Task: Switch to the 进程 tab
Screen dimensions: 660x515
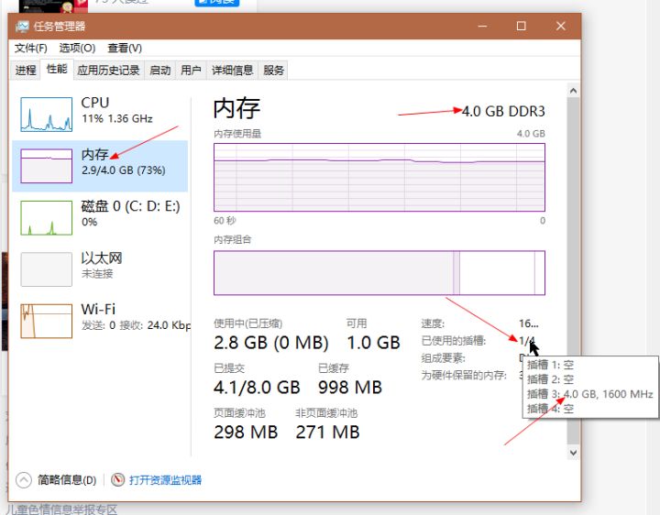Action: pyautogui.click(x=26, y=70)
